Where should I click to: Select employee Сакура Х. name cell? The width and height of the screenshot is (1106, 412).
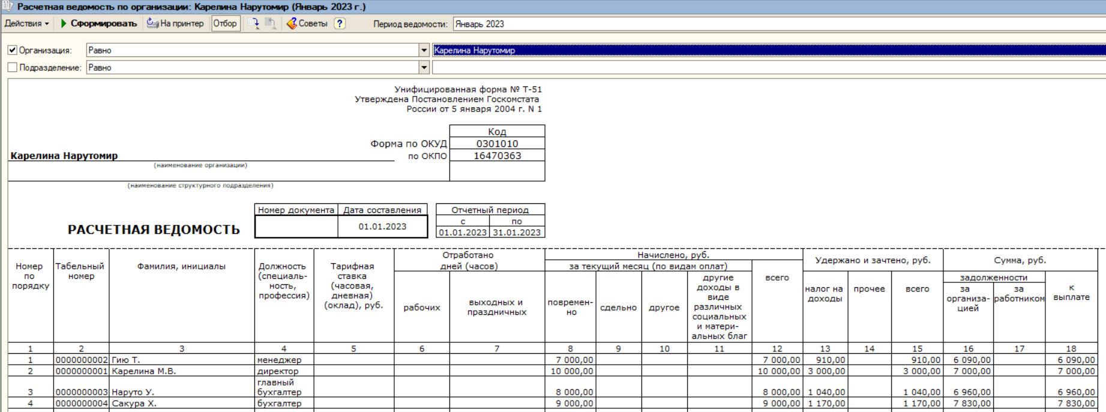[x=182, y=404]
